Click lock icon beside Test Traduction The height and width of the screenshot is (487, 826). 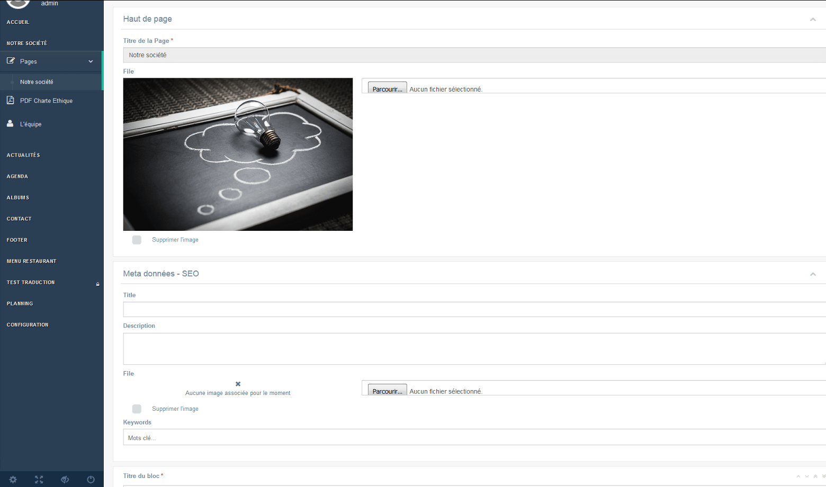(97, 284)
